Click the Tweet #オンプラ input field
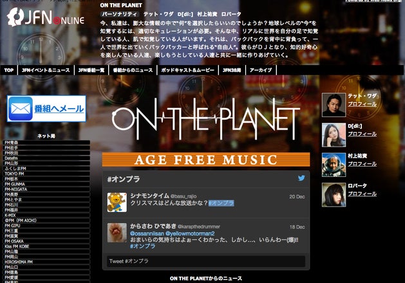405x283 pixels. tap(205, 261)
